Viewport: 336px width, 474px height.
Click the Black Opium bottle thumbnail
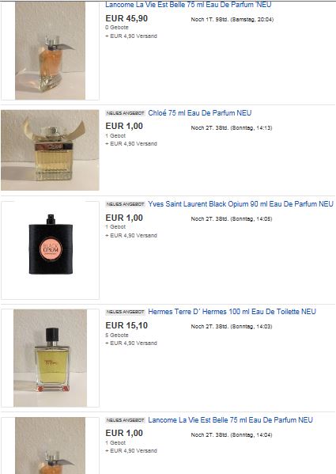[51, 250]
